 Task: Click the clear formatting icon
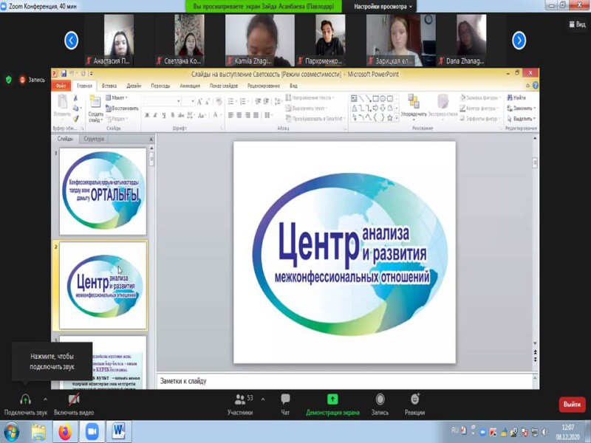point(219,102)
